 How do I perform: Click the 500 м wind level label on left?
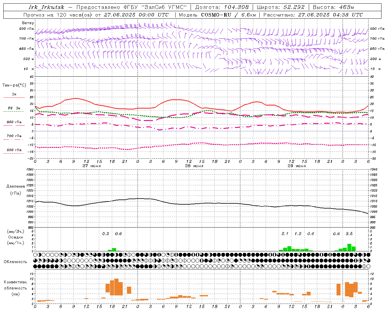pyautogui.click(x=29, y=59)
